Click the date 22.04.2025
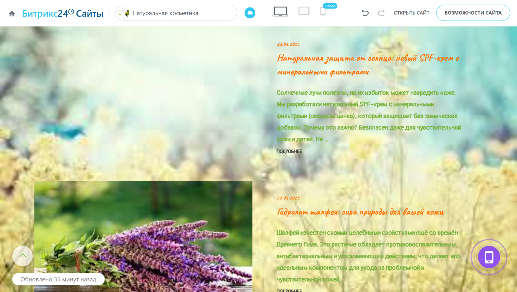The image size is (517, 292). point(288,198)
